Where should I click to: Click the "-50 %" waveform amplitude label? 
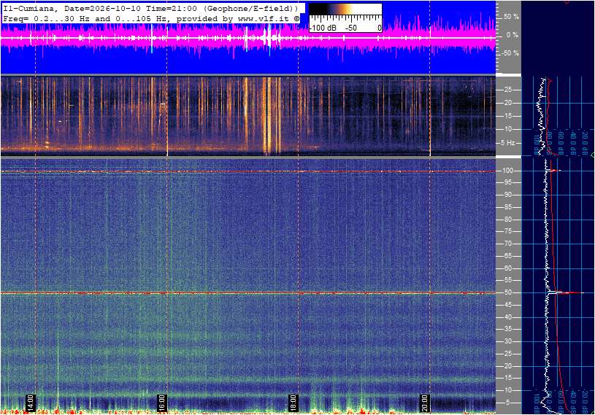tap(510, 53)
